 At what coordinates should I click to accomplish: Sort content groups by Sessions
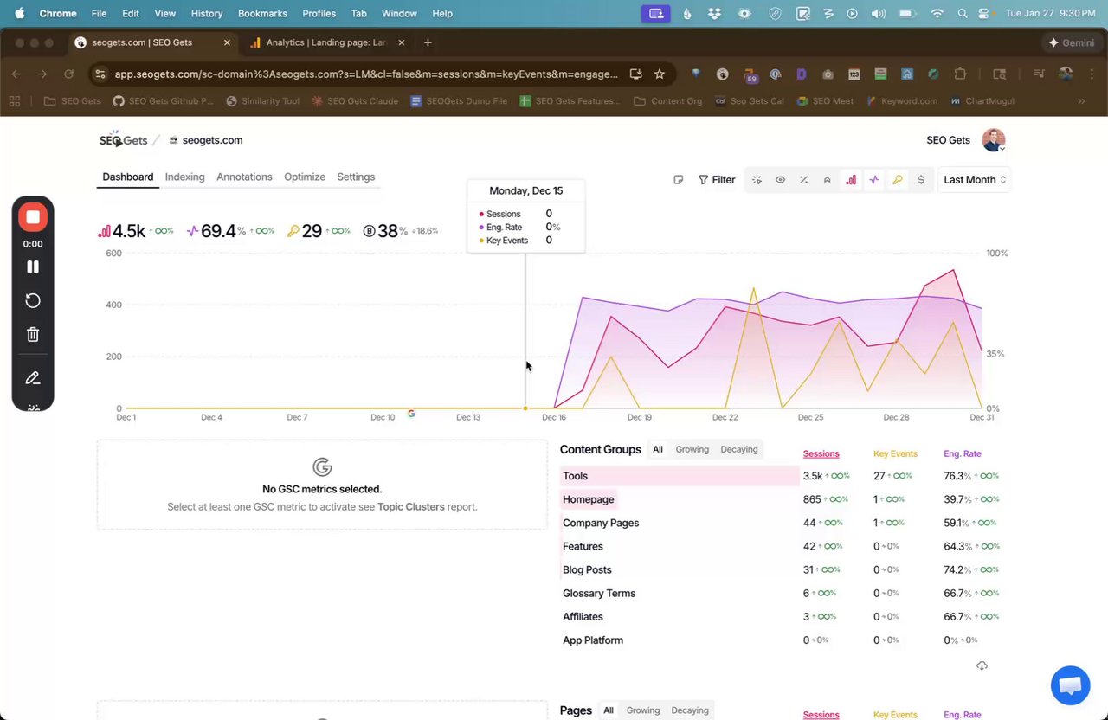[x=821, y=453]
